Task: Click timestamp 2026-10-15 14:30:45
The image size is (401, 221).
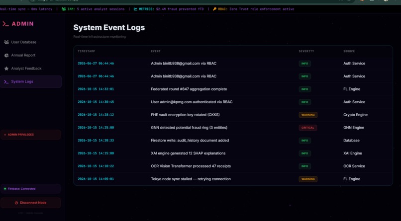Action: click(x=96, y=102)
